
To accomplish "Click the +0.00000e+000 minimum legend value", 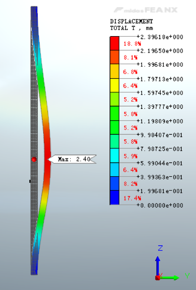I will (160, 205).
